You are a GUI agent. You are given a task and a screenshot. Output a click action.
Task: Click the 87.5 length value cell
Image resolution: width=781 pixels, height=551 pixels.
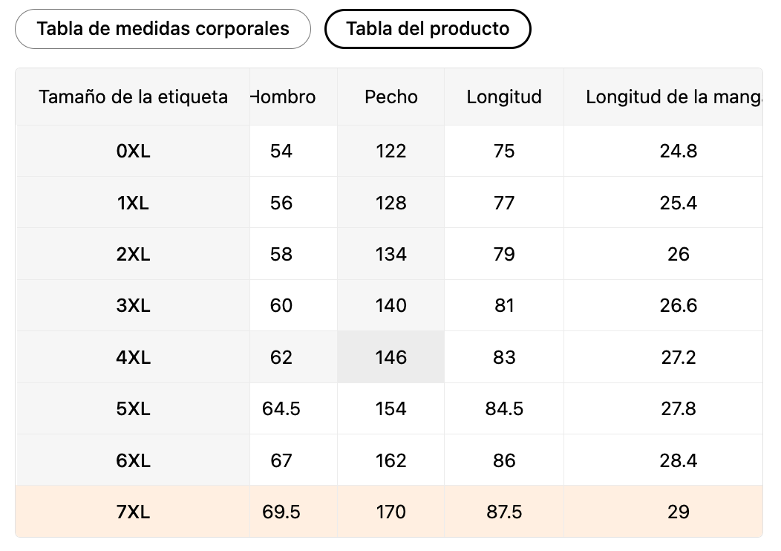point(503,512)
